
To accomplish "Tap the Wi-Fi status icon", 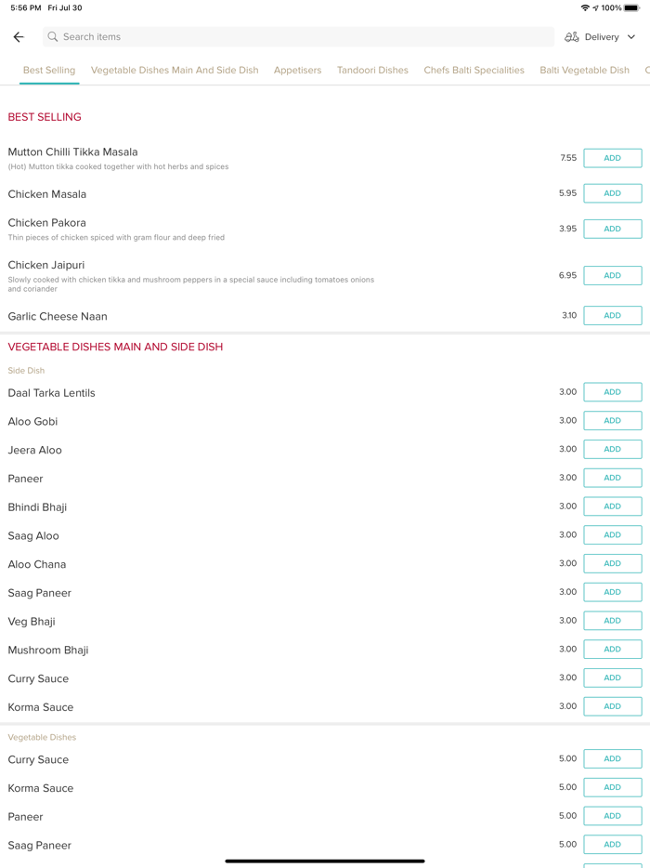I will 585,7.
